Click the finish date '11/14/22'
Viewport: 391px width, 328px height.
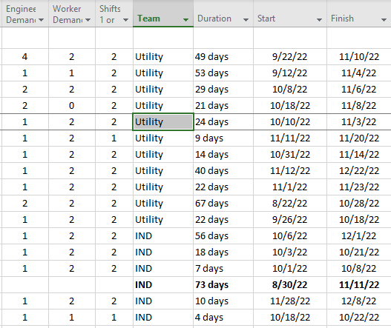359,155
